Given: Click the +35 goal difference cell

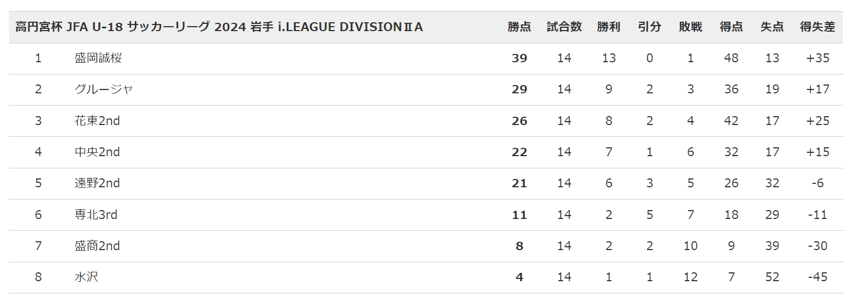Looking at the screenshot, I should [x=817, y=58].
